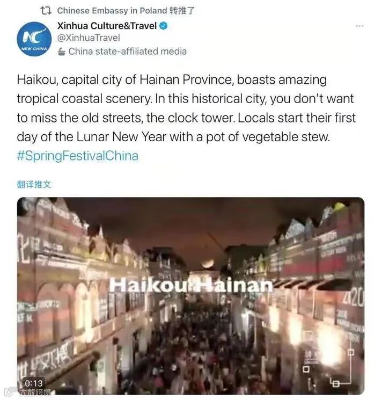The image size is (389, 400).
Task: Click 翻译推文 translate tweet link
Action: click(34, 184)
